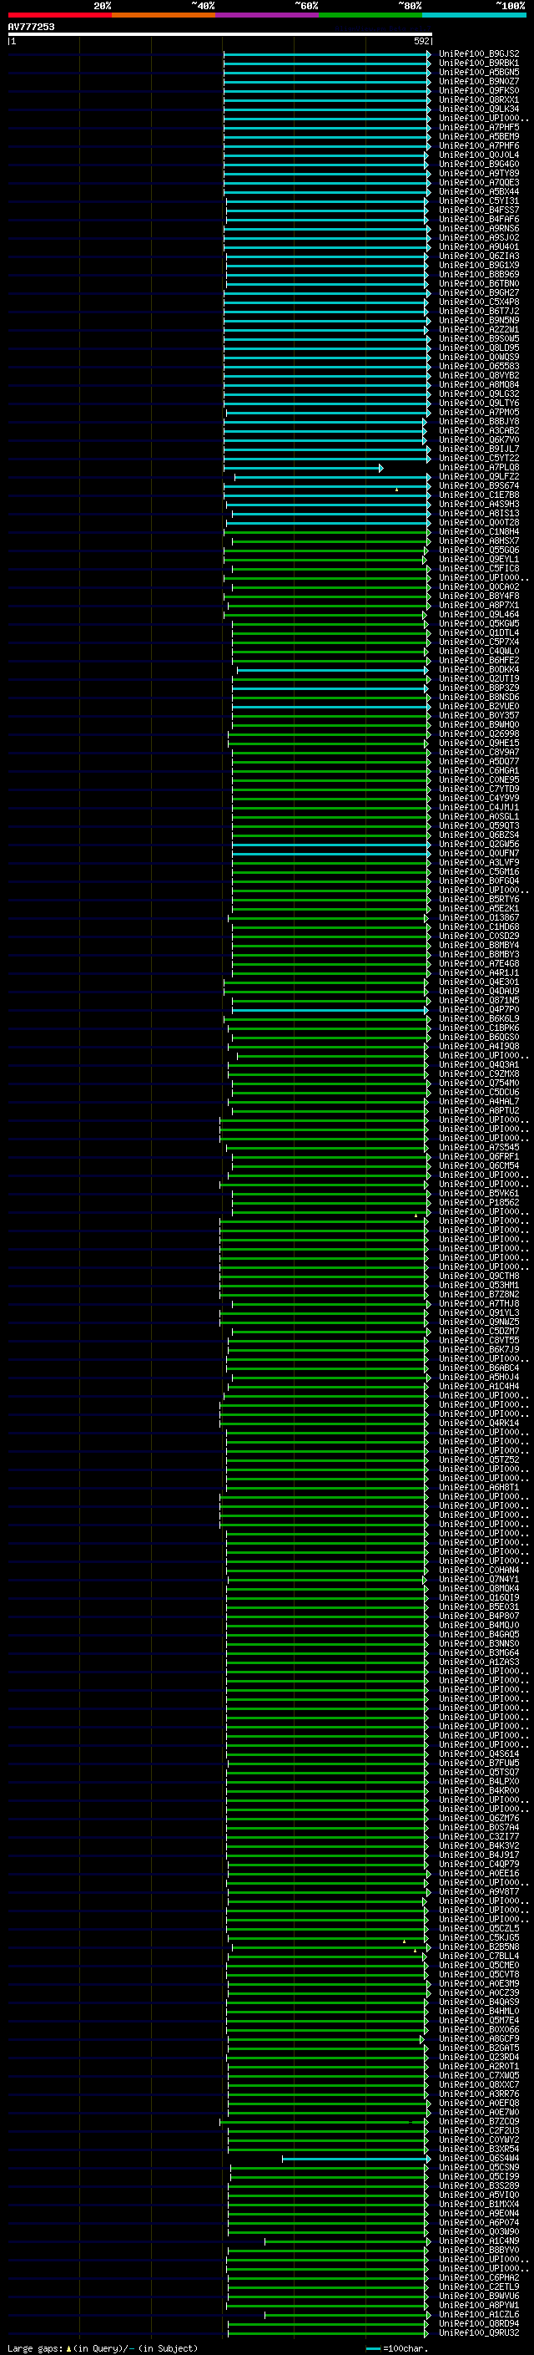This screenshot has width=534, height=2355.
Task: Select hit label UniRef100_C5YI31
Action: point(479,201)
